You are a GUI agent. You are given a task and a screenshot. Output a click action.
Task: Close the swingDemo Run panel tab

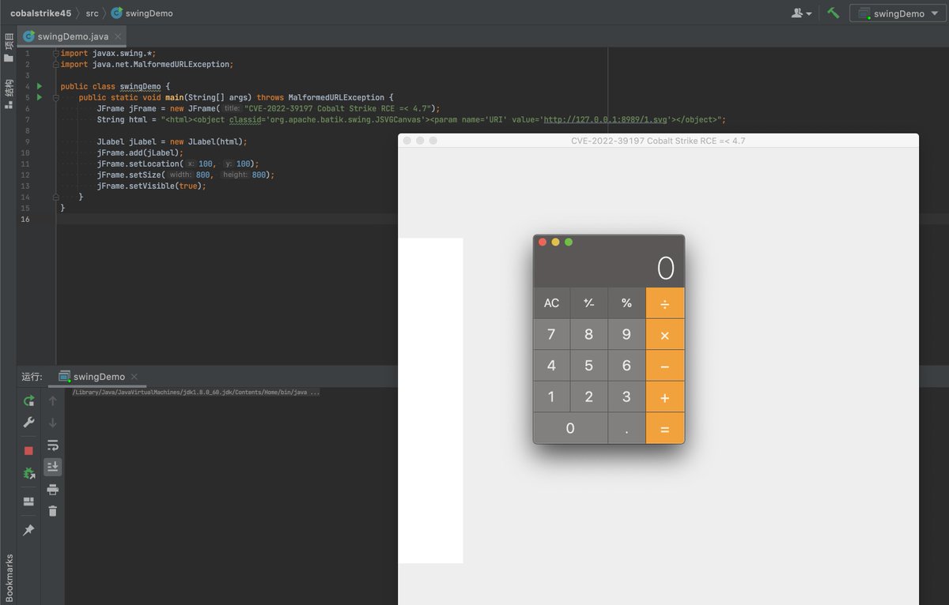134,377
